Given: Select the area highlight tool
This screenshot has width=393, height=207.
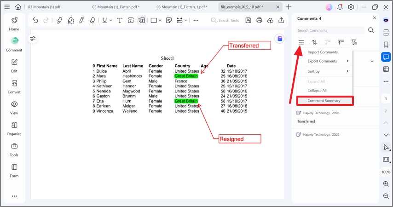Looking at the screenshot, I should click(71, 20).
